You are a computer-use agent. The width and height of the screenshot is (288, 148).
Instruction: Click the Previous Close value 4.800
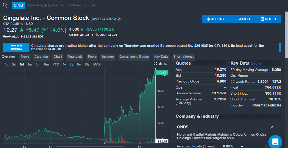click(222, 81)
